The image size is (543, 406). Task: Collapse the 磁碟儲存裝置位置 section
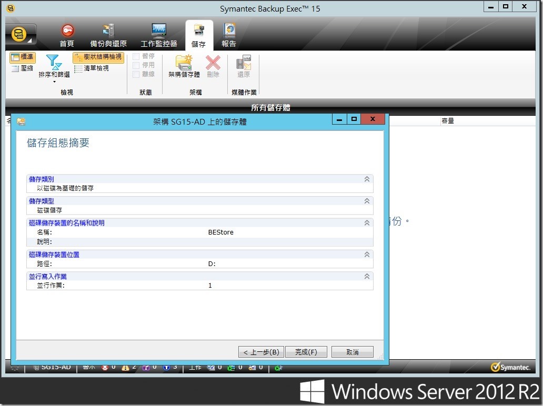coord(367,255)
